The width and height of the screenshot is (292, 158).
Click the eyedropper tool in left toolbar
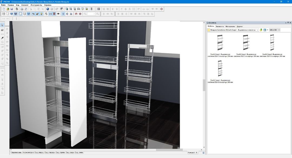tap(2, 38)
